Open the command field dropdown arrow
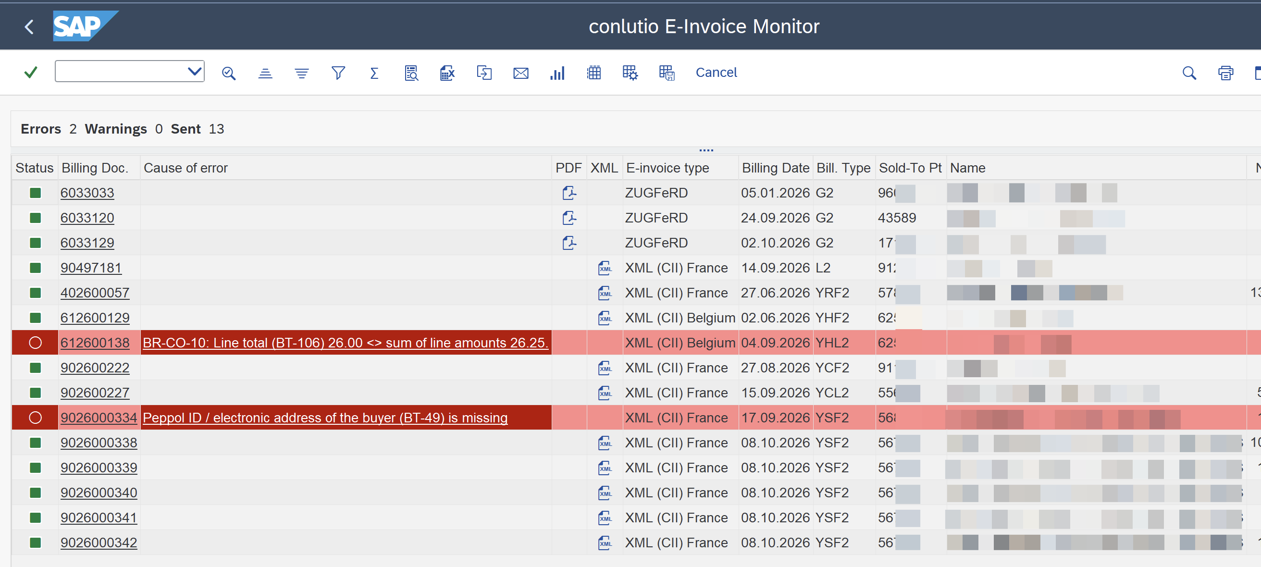Screen dimensions: 1261x567 [x=194, y=72]
